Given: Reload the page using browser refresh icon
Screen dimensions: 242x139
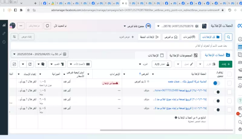Looking at the screenshot, I should point(230,10).
